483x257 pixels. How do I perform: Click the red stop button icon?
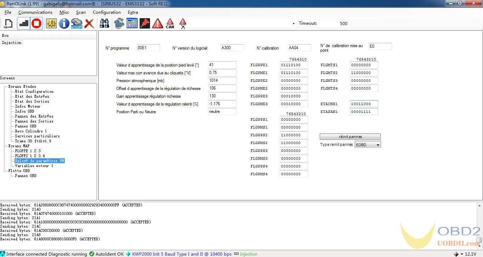(x=36, y=24)
